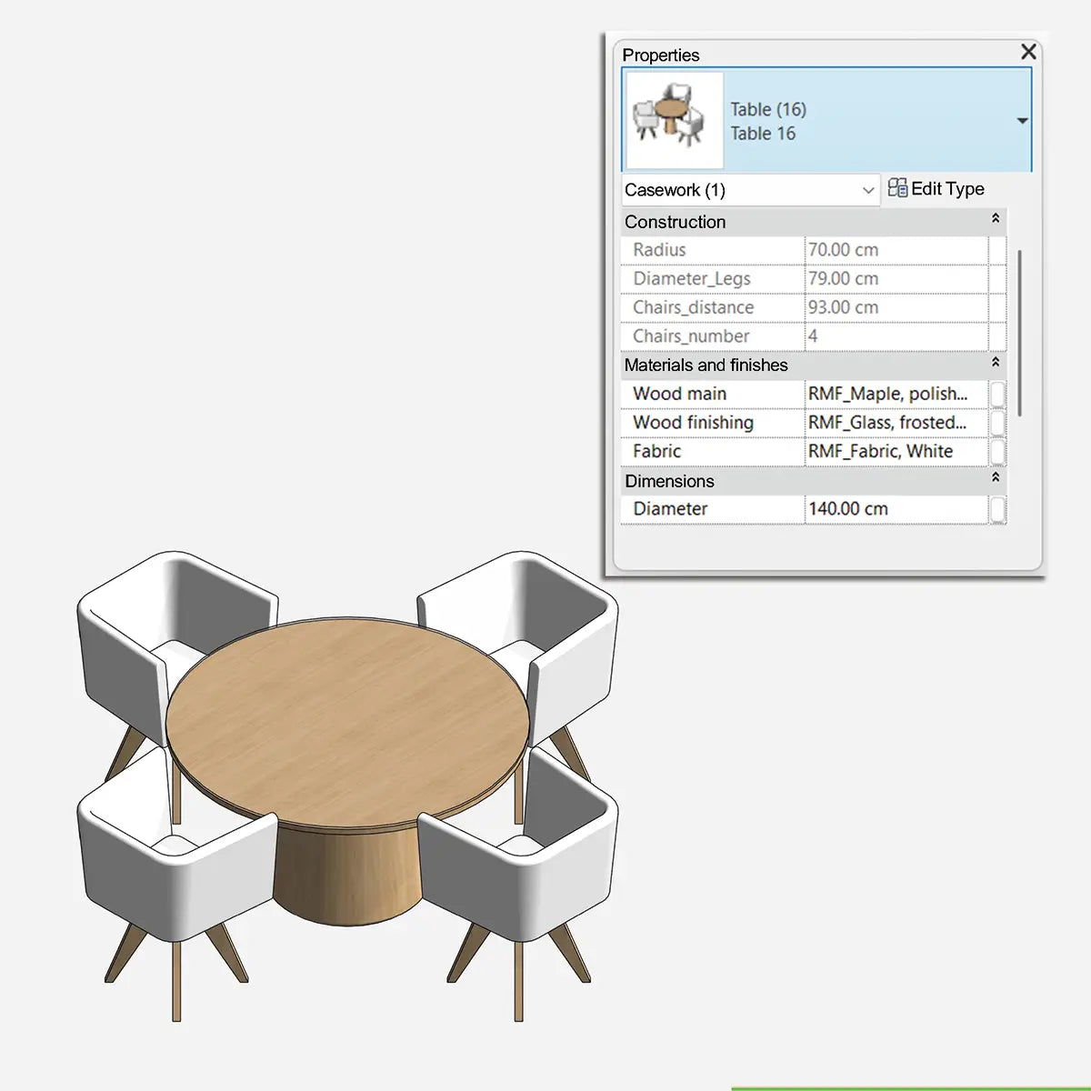Select the Table 16 type name text
Viewport: 1091px width, 1091px height.
tap(763, 134)
